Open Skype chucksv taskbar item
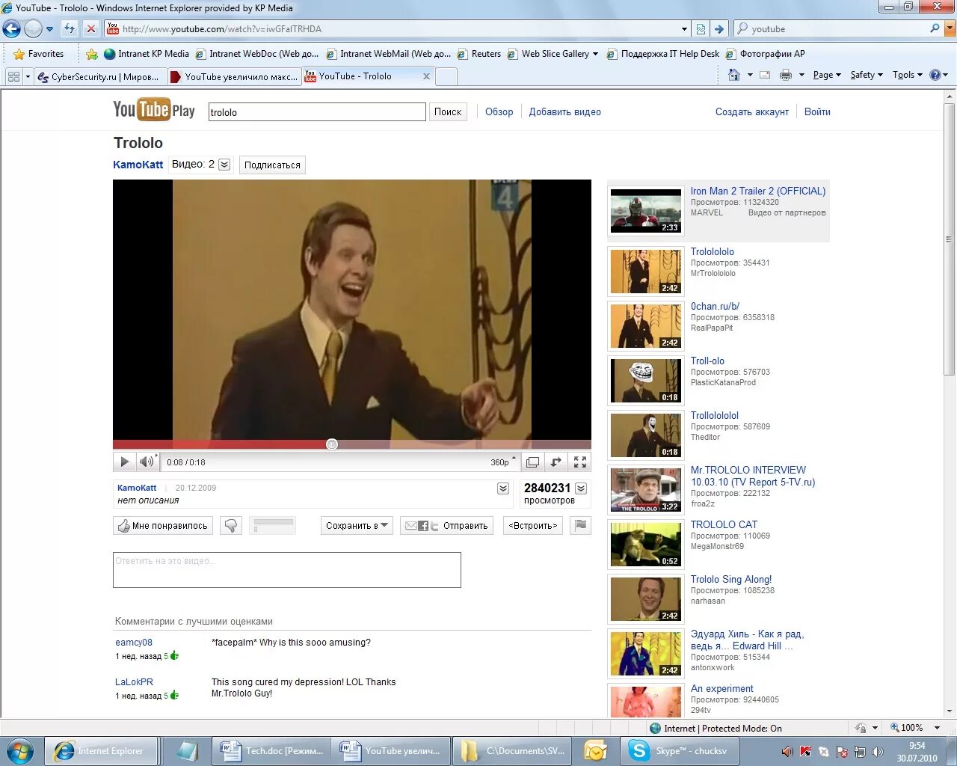The height and width of the screenshot is (766, 957). [x=678, y=751]
